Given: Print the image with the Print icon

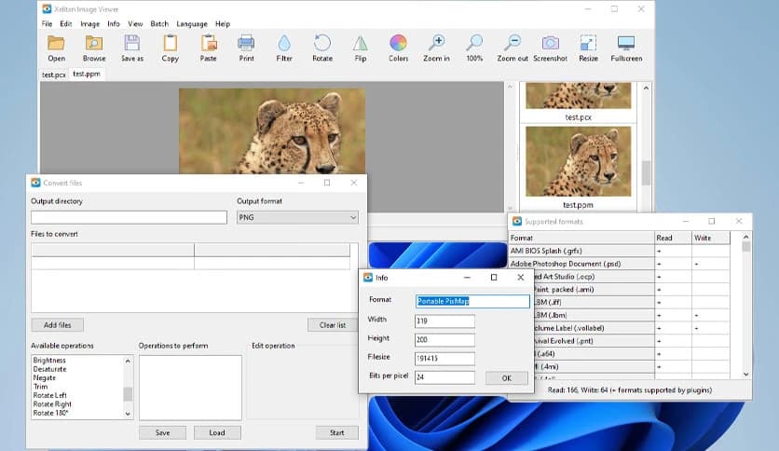Looking at the screenshot, I should (246, 43).
